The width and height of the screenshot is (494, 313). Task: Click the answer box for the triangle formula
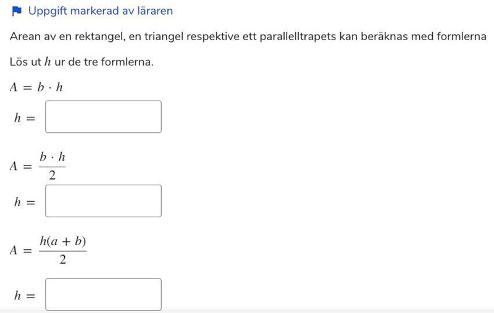(x=103, y=201)
